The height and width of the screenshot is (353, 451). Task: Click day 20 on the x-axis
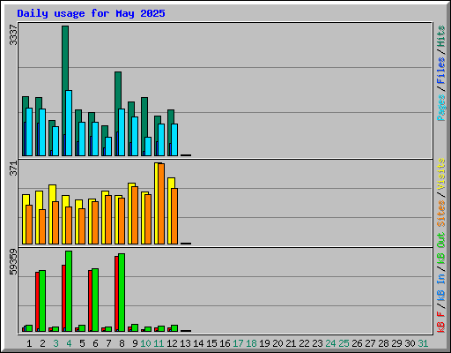coord(277,343)
